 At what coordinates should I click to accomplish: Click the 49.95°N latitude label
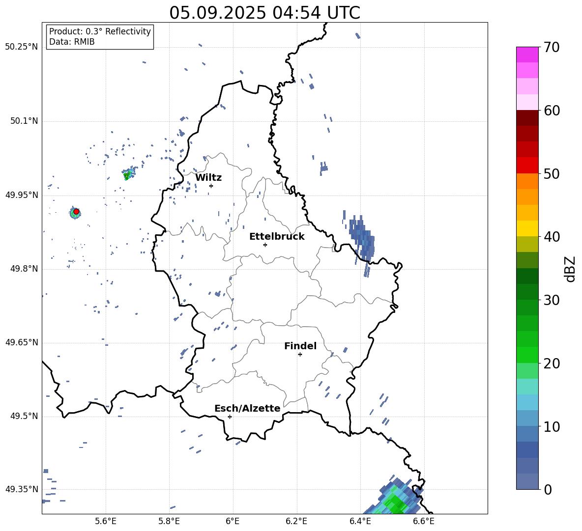pos(22,195)
